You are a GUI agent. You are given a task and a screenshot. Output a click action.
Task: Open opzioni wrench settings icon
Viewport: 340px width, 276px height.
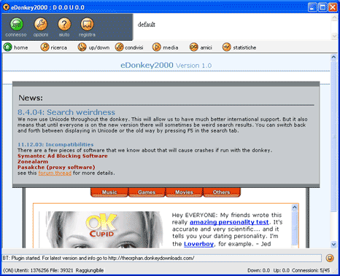pos(41,24)
